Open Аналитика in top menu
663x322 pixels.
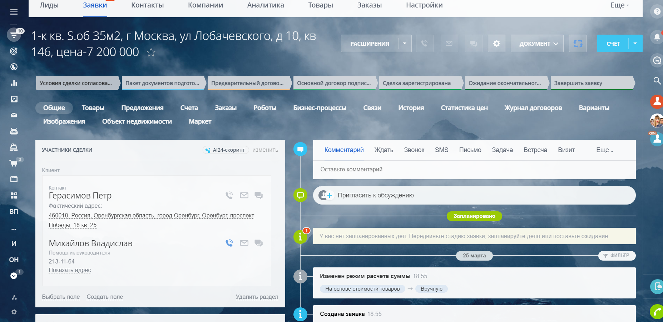[x=266, y=5]
